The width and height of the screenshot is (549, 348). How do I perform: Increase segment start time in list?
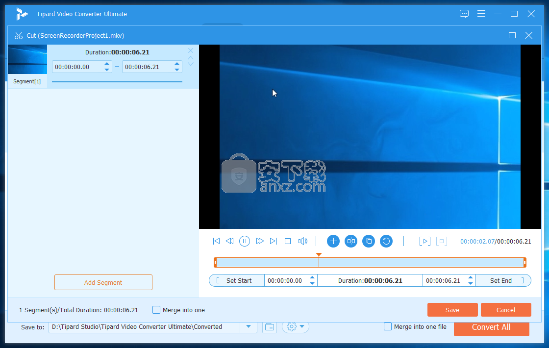click(x=107, y=64)
